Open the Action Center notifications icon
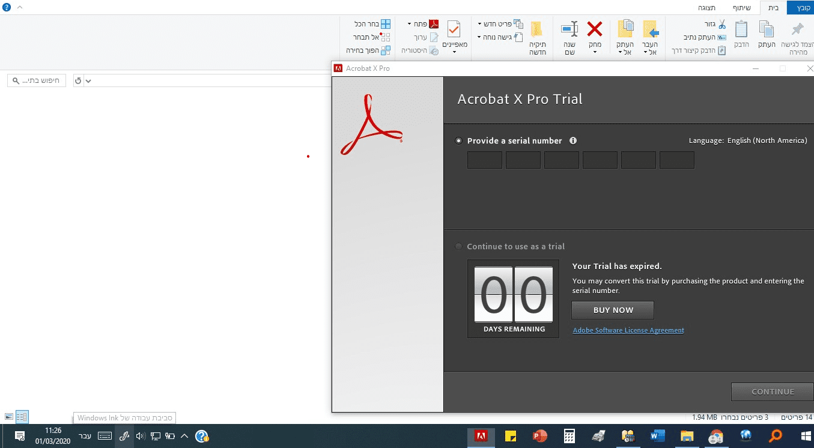This screenshot has width=814, height=448. 19,436
